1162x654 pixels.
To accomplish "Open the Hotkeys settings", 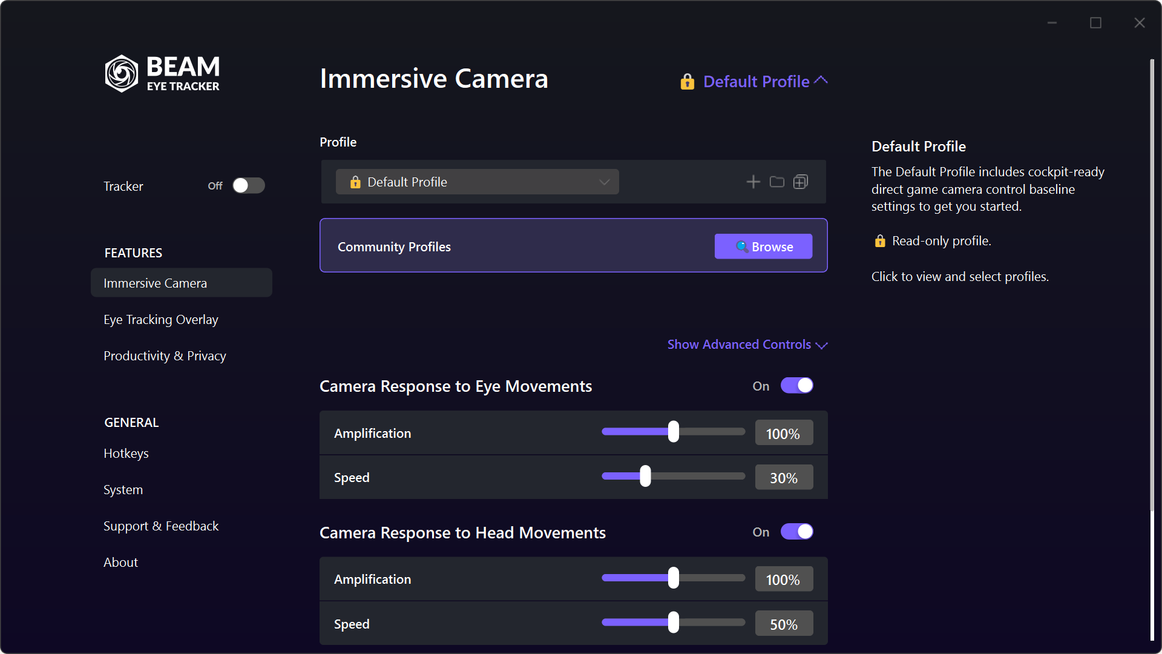I will click(x=126, y=454).
